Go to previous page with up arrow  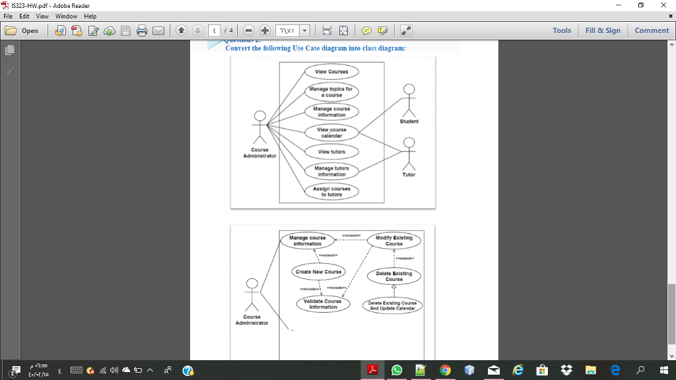click(x=182, y=30)
